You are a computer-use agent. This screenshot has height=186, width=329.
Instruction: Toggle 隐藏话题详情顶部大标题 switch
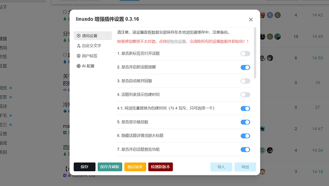[245, 136]
